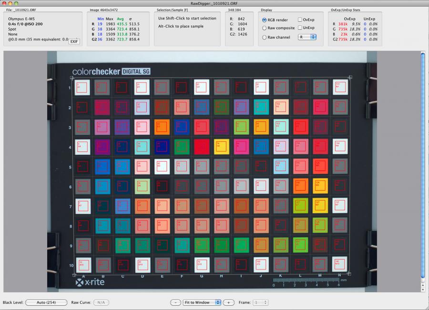Screen dimensions: 429x310
Task: Select the white patch A1 on the chart
Action: [82, 87]
